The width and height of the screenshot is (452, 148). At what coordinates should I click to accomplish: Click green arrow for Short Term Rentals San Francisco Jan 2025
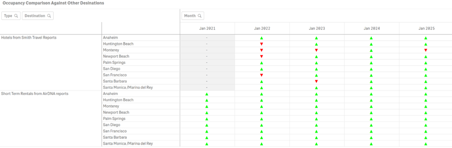(x=426, y=131)
